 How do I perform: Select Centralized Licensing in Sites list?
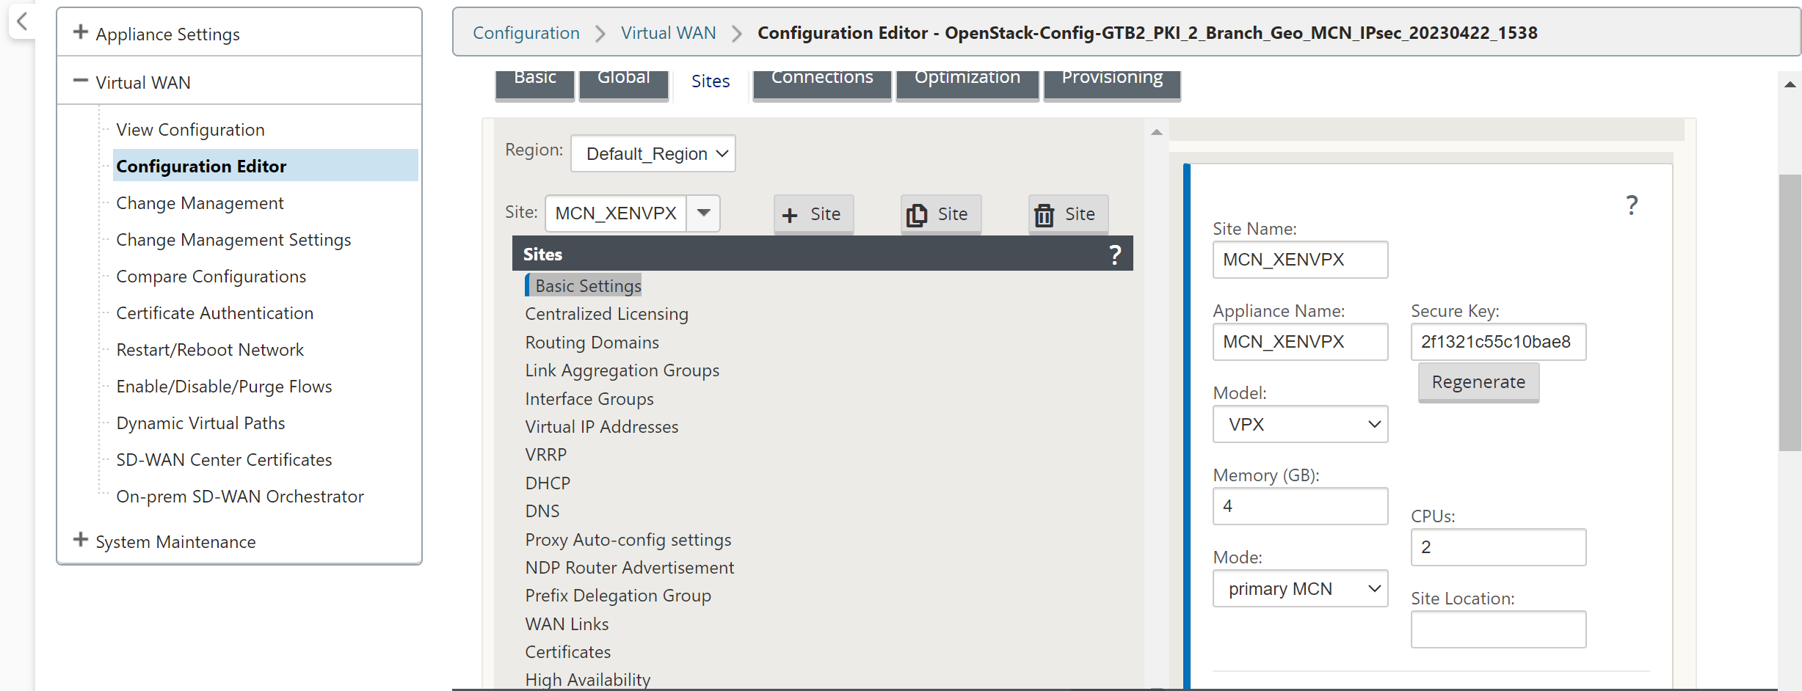[606, 314]
